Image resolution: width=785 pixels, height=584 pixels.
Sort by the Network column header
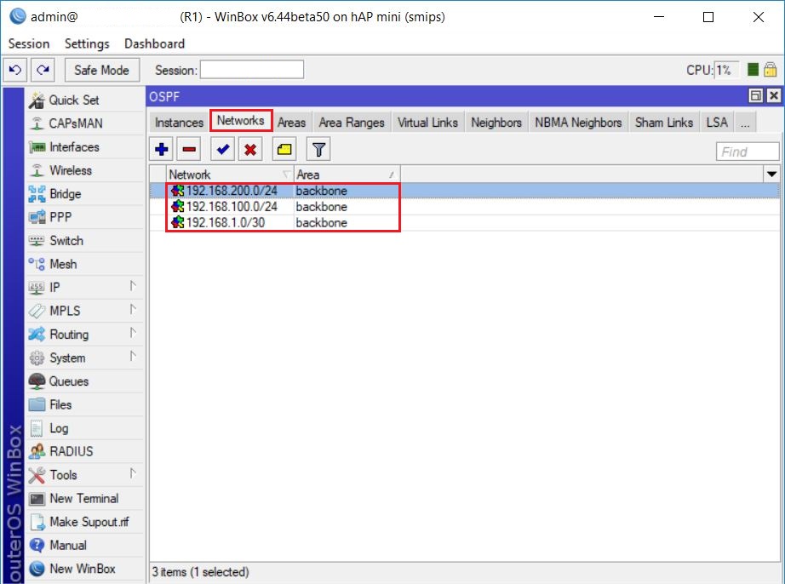tap(230, 175)
